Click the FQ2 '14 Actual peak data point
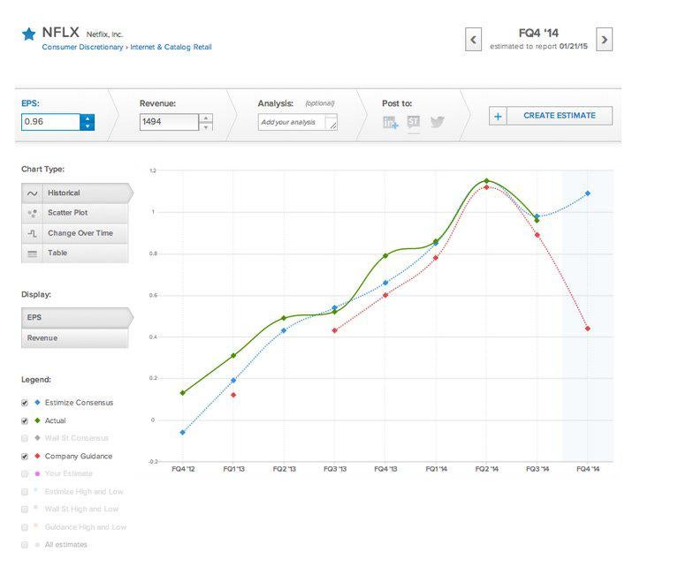This screenshot has width=686, height=575. click(x=486, y=180)
